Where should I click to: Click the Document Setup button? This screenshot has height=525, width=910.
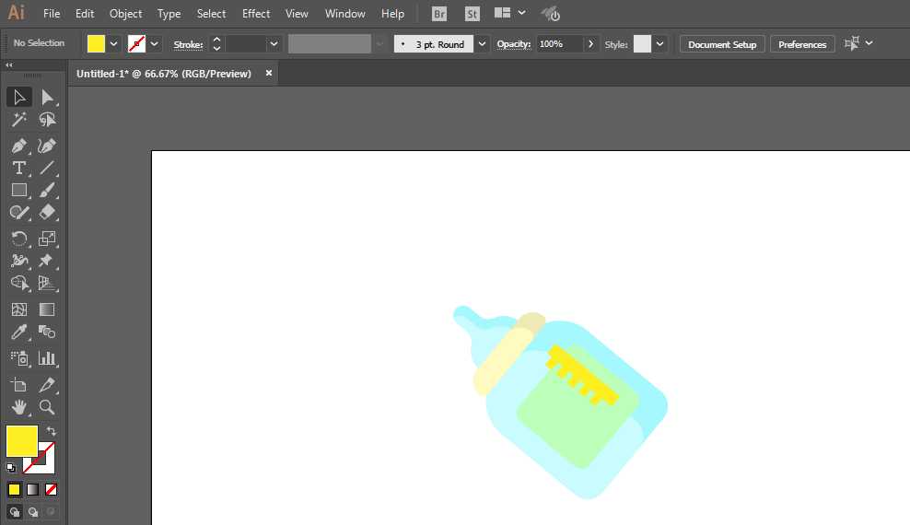[x=721, y=44]
